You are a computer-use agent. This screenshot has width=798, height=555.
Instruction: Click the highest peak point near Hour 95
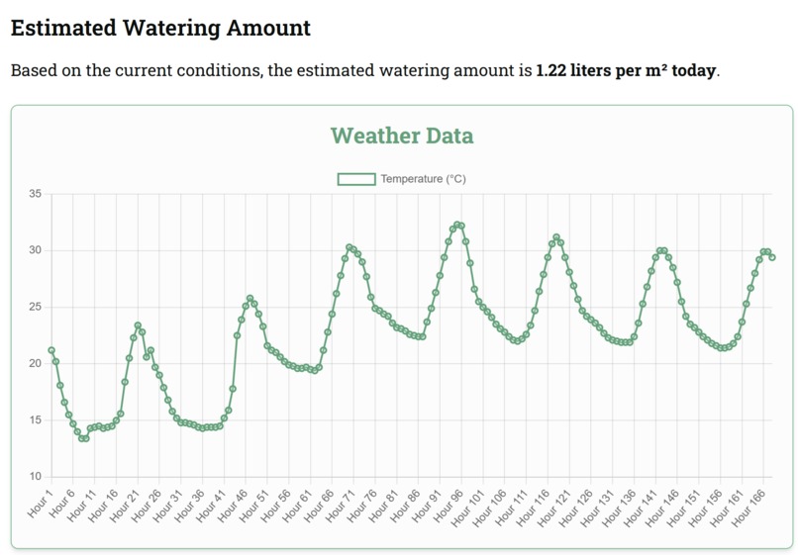457,225
